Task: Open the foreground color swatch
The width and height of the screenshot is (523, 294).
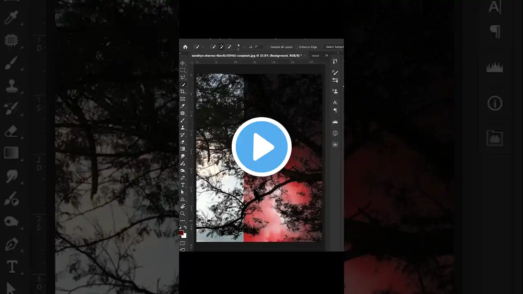Action: [x=181, y=233]
